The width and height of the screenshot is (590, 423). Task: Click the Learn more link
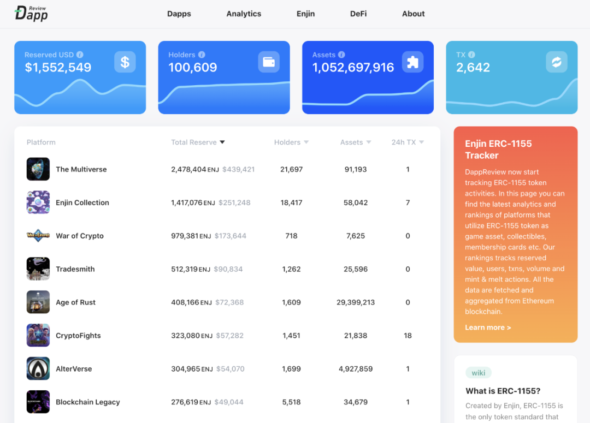(488, 327)
